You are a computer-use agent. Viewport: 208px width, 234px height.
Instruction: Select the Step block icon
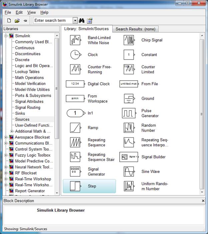(76, 186)
